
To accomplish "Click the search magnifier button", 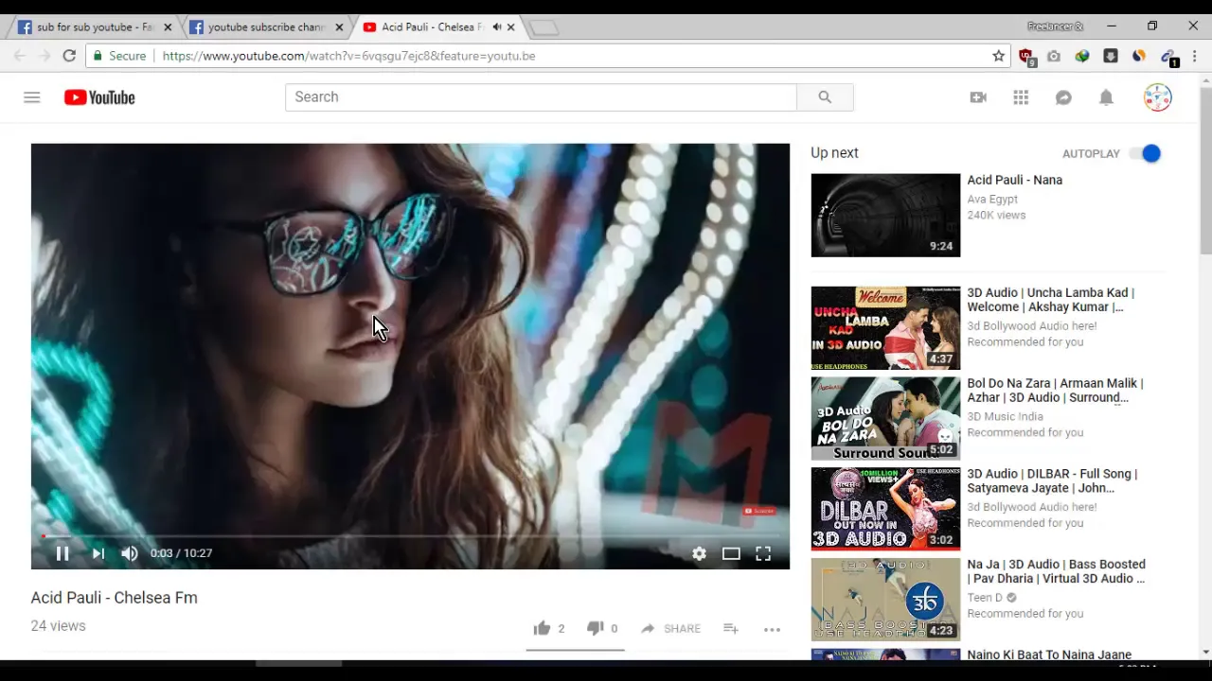I will [825, 97].
